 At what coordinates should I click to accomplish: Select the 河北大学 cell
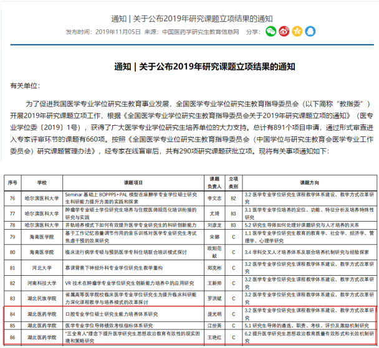coord(42,268)
